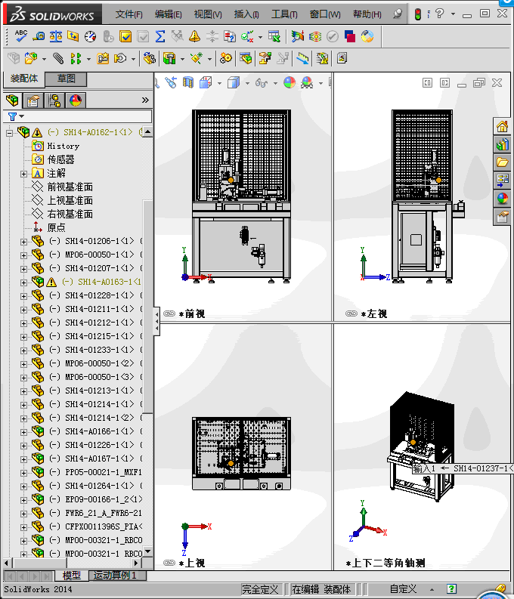Open Custom Properties icon in task pane

point(502,217)
